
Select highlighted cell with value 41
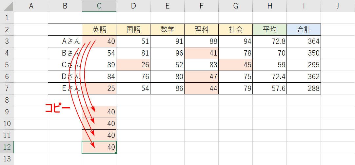click(x=202, y=53)
